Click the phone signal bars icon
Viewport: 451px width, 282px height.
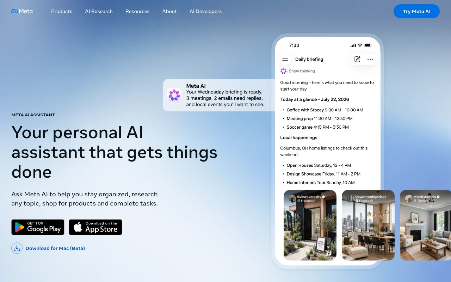click(x=353, y=45)
